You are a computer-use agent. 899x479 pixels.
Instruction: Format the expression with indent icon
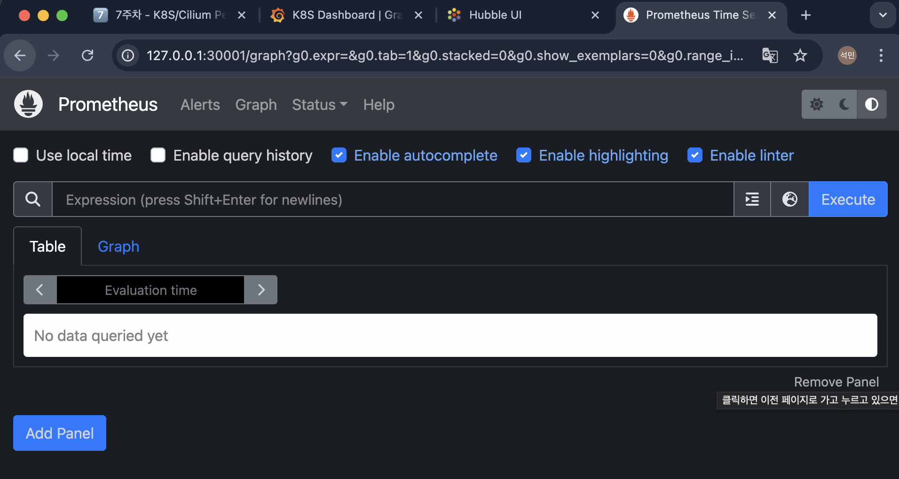click(x=752, y=199)
